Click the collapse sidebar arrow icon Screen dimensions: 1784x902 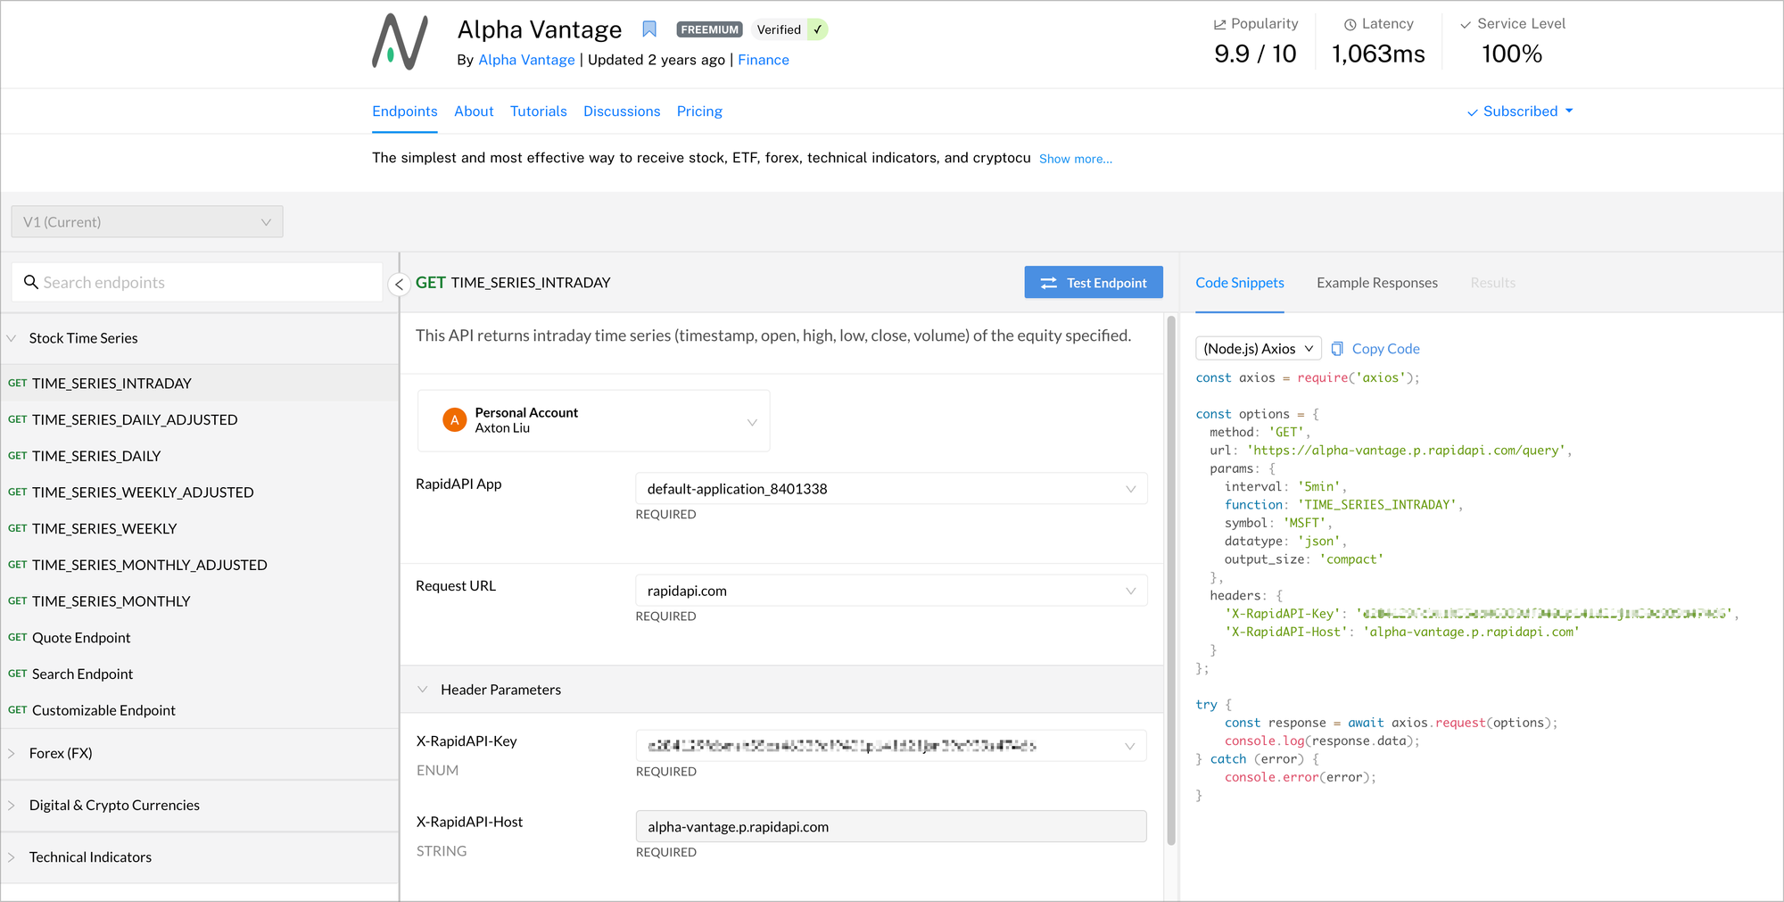(400, 284)
